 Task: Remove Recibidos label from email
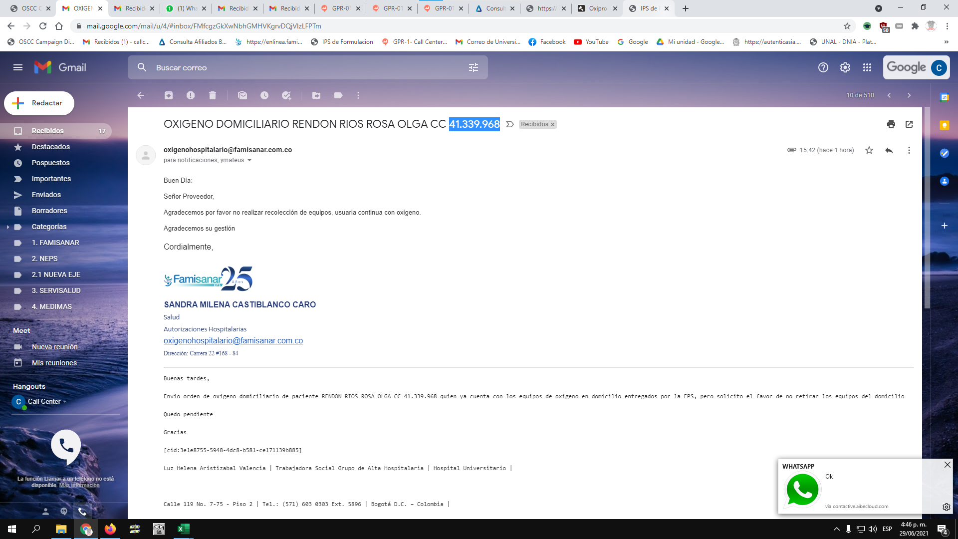552,125
